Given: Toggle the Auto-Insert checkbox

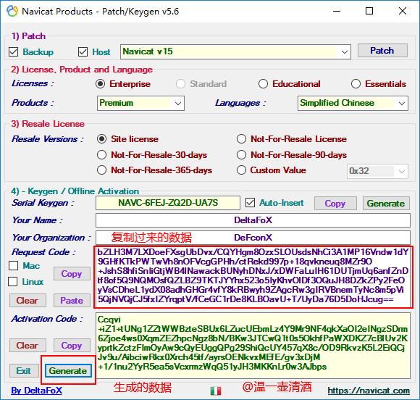Looking at the screenshot, I should 250,203.
